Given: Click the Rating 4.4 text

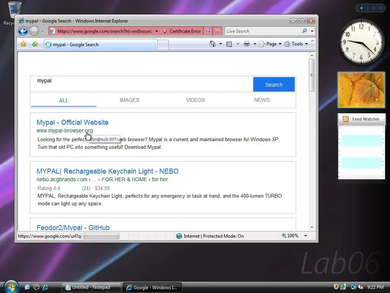Looking at the screenshot, I should (x=49, y=188).
